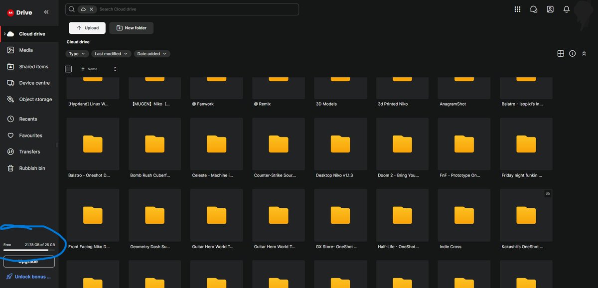The width and height of the screenshot is (598, 288).
Task: Select the Geometry Dash Su... folder icon
Action: pos(154,215)
